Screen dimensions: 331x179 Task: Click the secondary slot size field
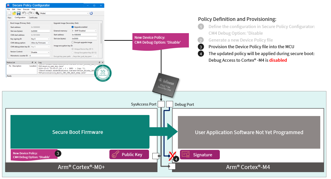coord(84,39)
